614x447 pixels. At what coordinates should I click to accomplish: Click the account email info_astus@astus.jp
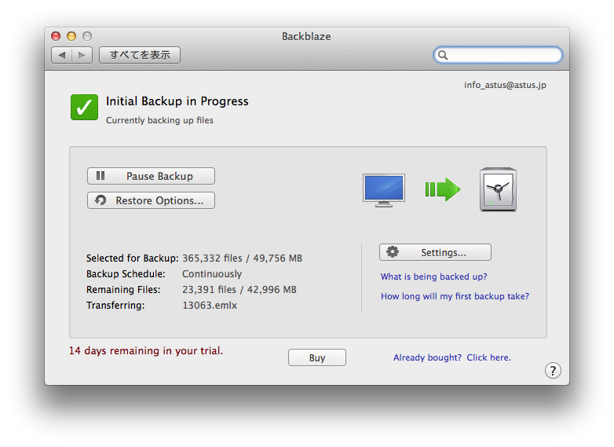pyautogui.click(x=505, y=85)
